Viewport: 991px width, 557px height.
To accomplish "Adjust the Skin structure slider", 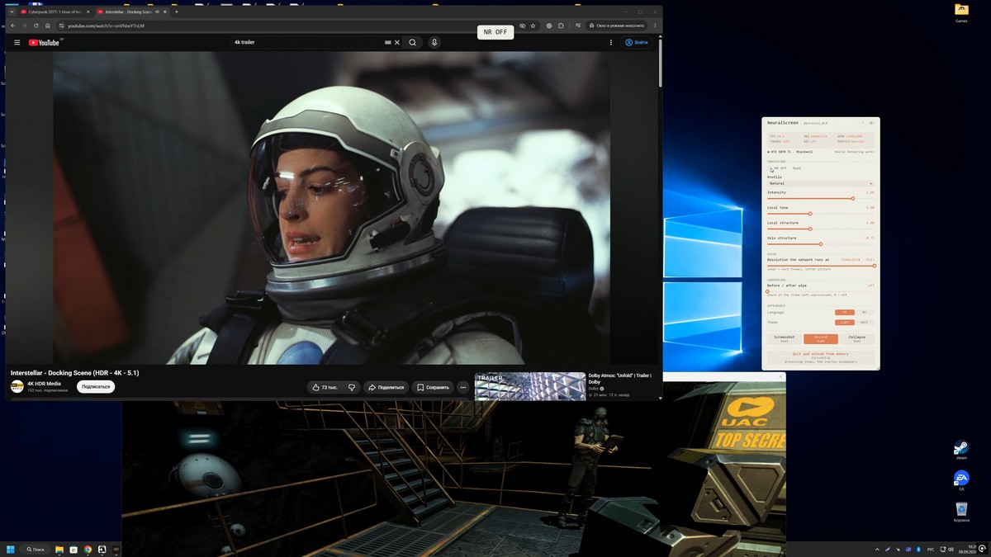I will coord(821,244).
